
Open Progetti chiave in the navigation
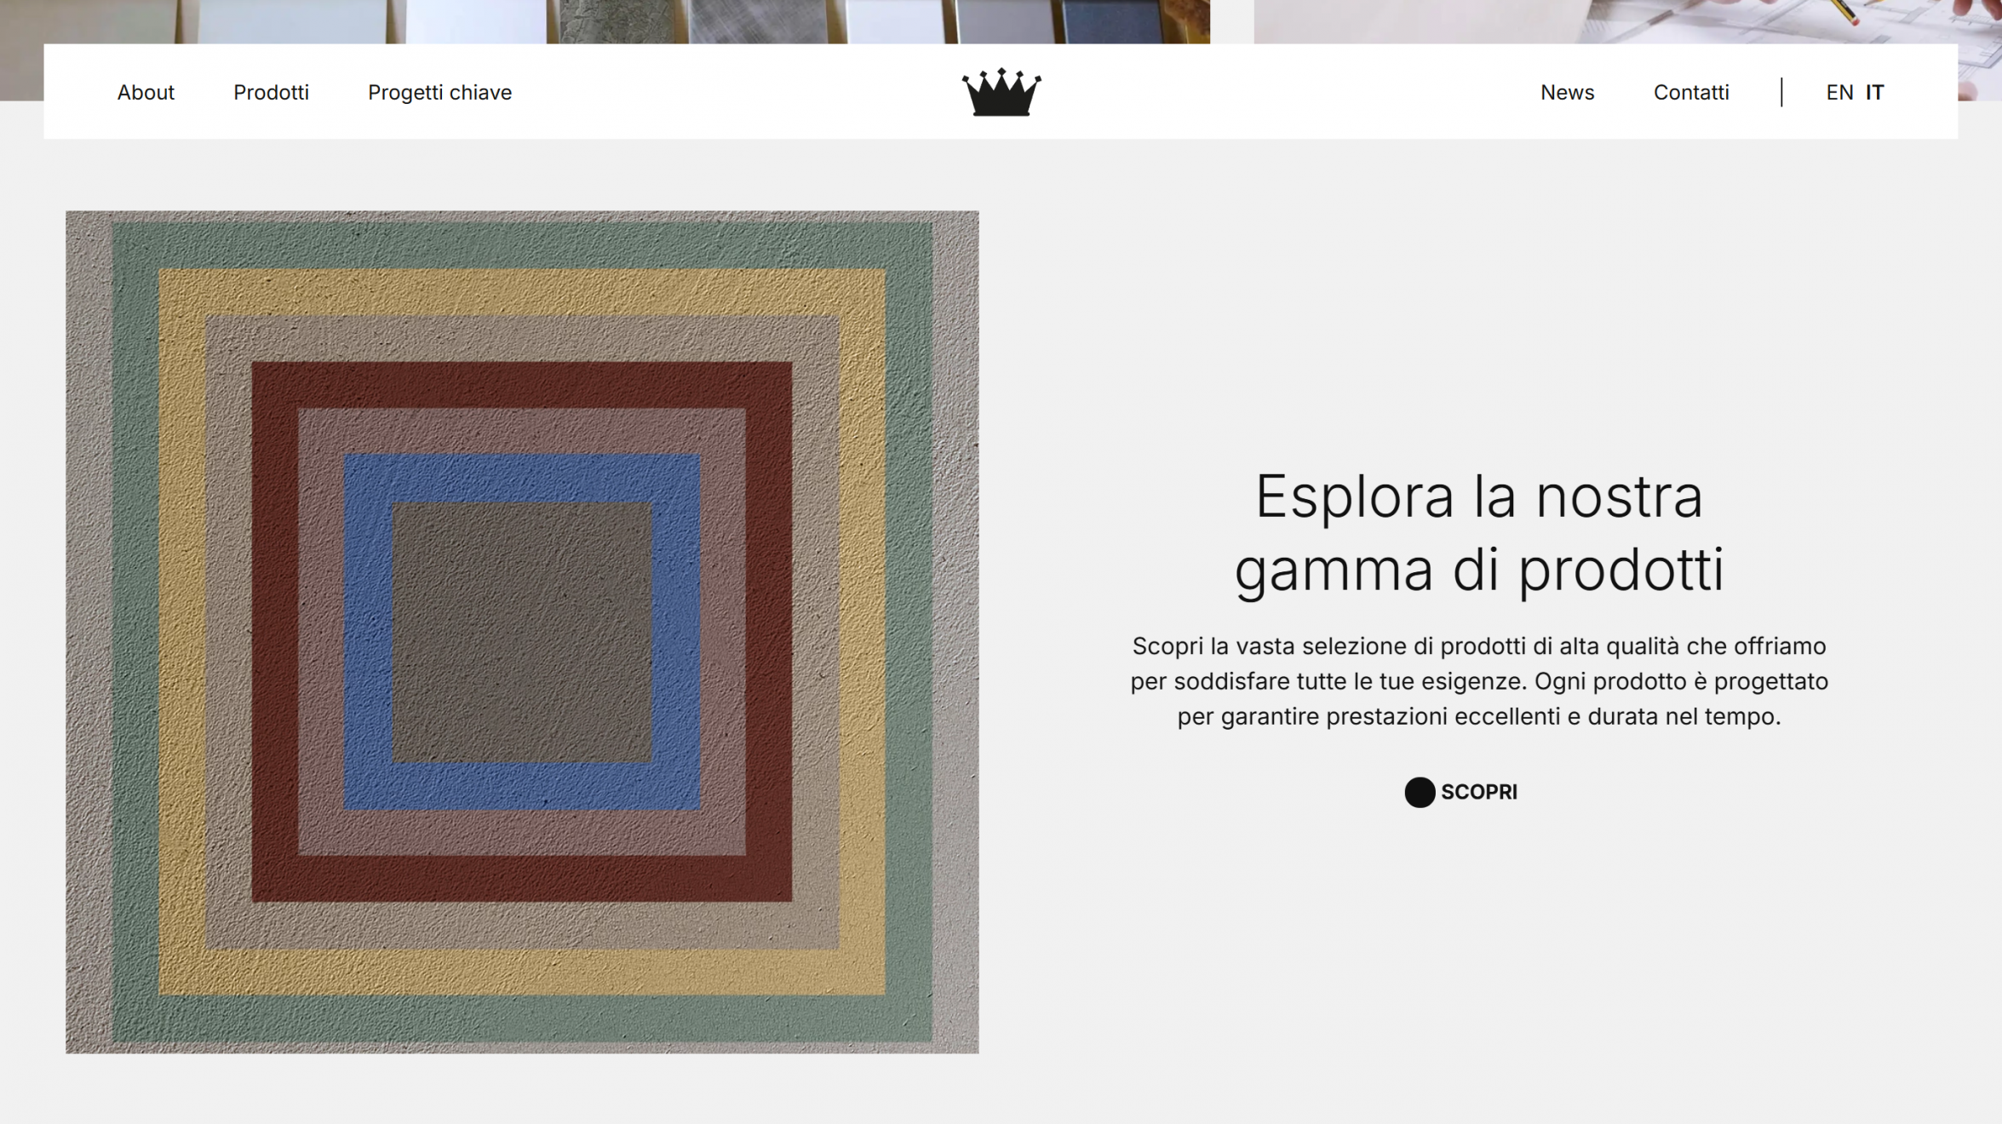point(439,92)
